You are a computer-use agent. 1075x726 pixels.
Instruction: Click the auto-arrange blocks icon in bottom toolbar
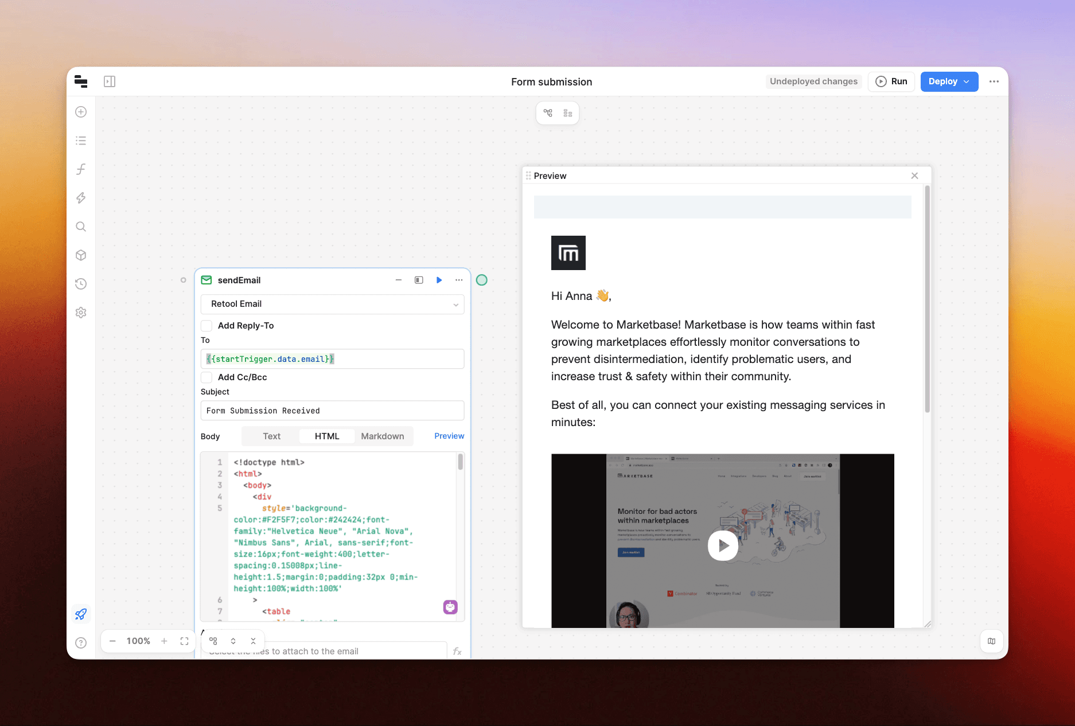213,641
